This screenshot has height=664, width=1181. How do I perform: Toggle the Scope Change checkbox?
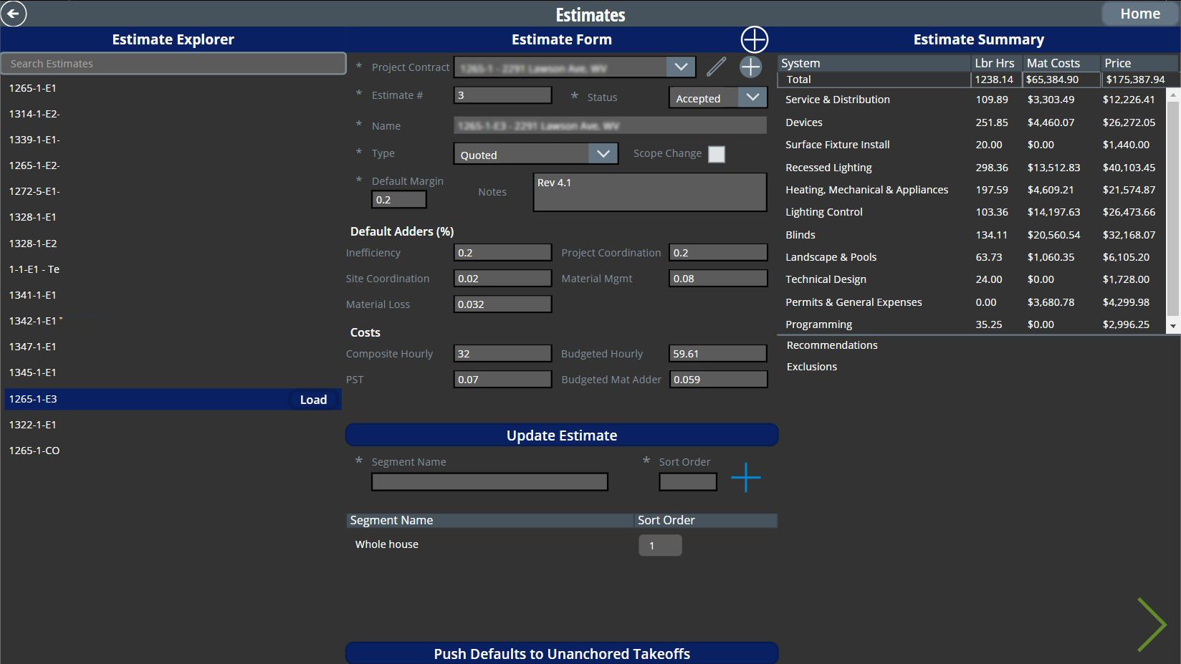click(716, 153)
